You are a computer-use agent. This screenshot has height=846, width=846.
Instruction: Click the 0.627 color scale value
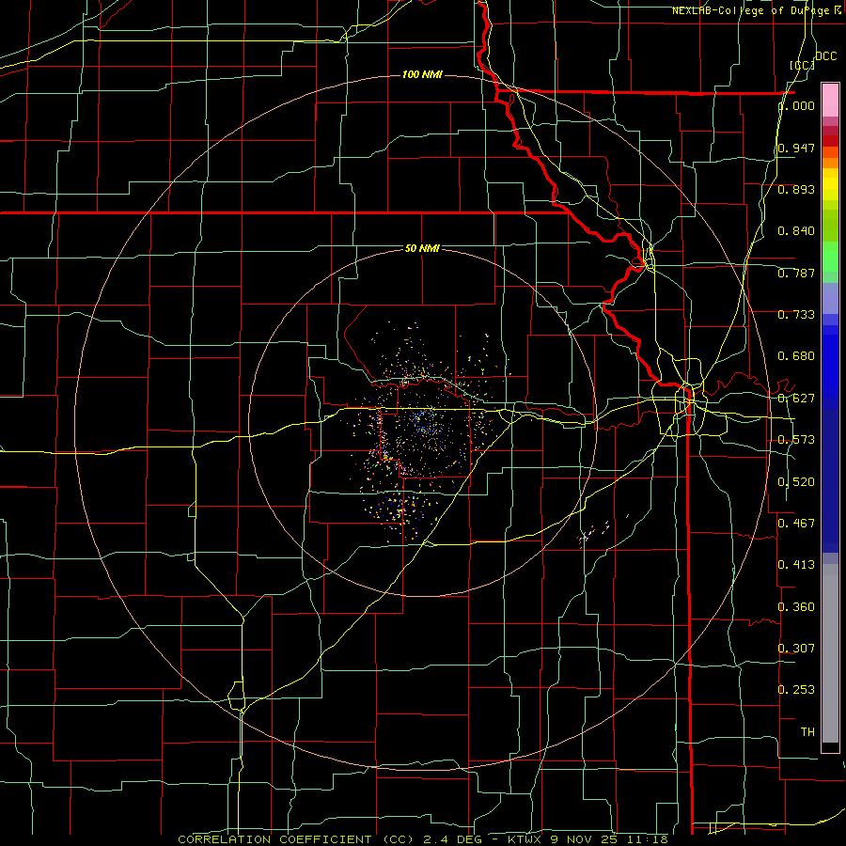click(x=796, y=399)
